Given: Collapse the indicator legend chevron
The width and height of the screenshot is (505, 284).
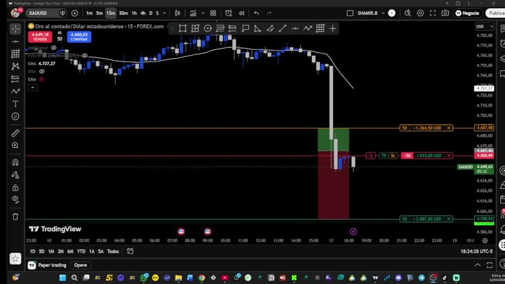Looking at the screenshot, I should pyautogui.click(x=32, y=88).
